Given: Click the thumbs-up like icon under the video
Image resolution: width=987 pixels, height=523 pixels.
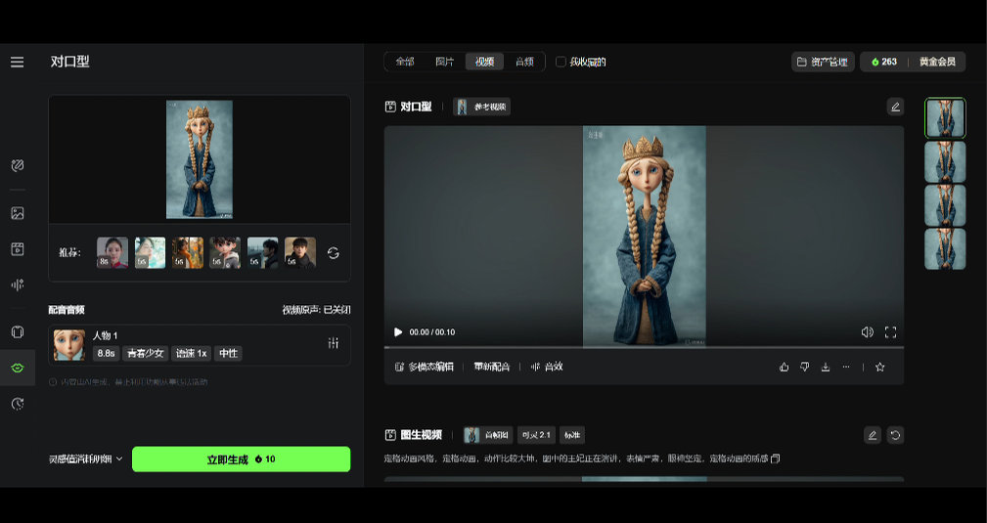Looking at the screenshot, I should tap(784, 368).
